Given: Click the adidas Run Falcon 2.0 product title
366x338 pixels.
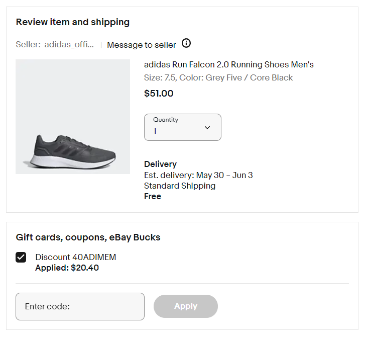Looking at the screenshot, I should (229, 64).
